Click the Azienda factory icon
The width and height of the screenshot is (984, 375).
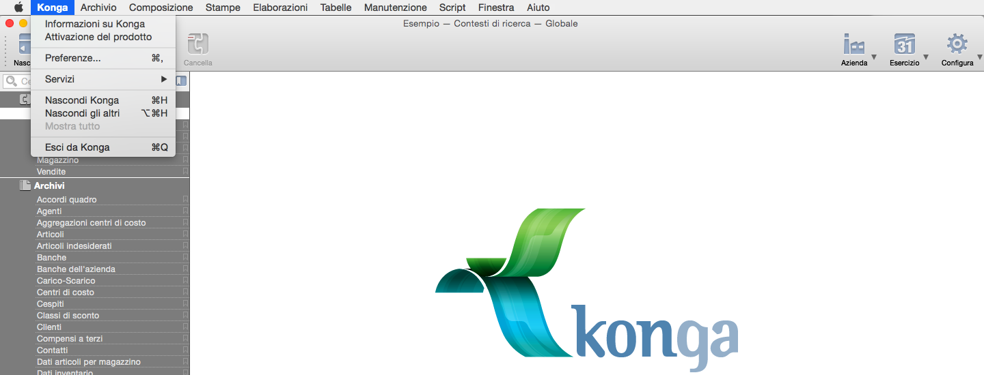853,45
